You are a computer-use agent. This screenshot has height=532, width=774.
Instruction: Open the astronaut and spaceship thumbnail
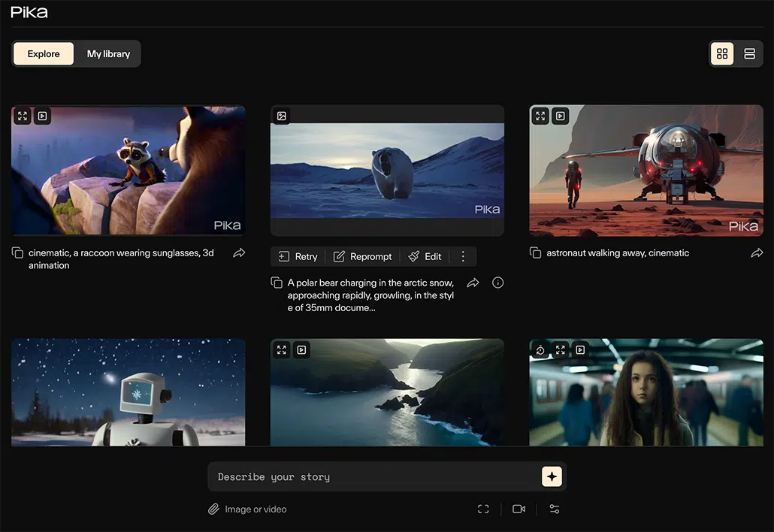coord(646,171)
